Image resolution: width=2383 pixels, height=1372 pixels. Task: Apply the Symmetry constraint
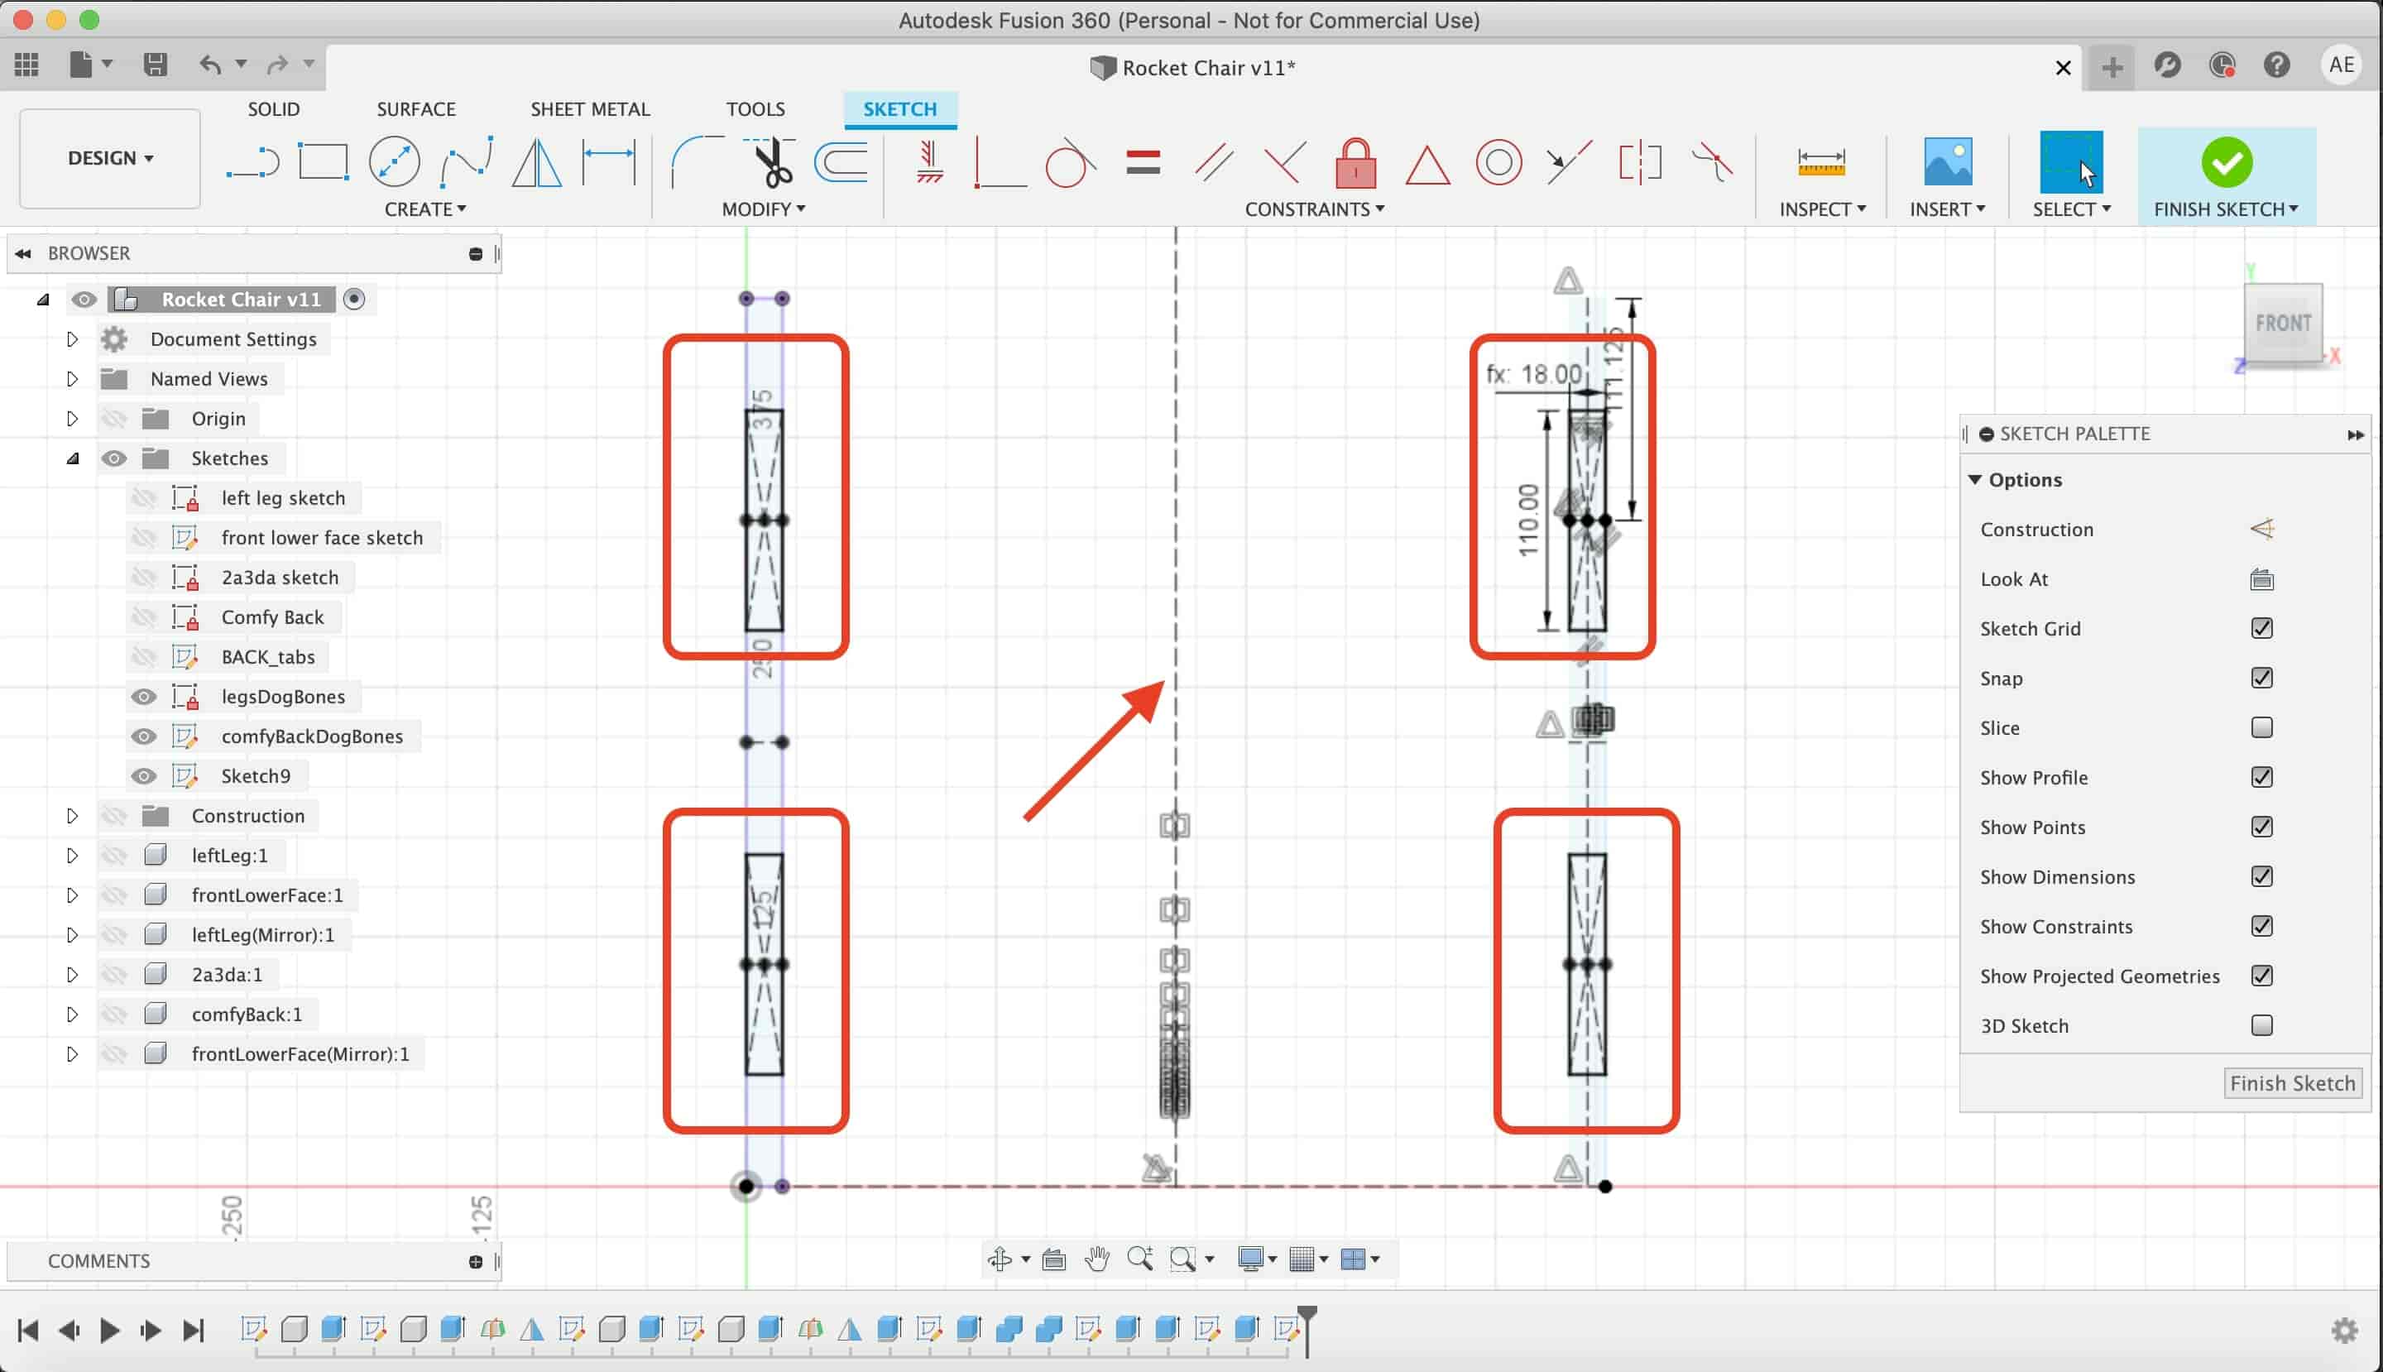click(1639, 162)
